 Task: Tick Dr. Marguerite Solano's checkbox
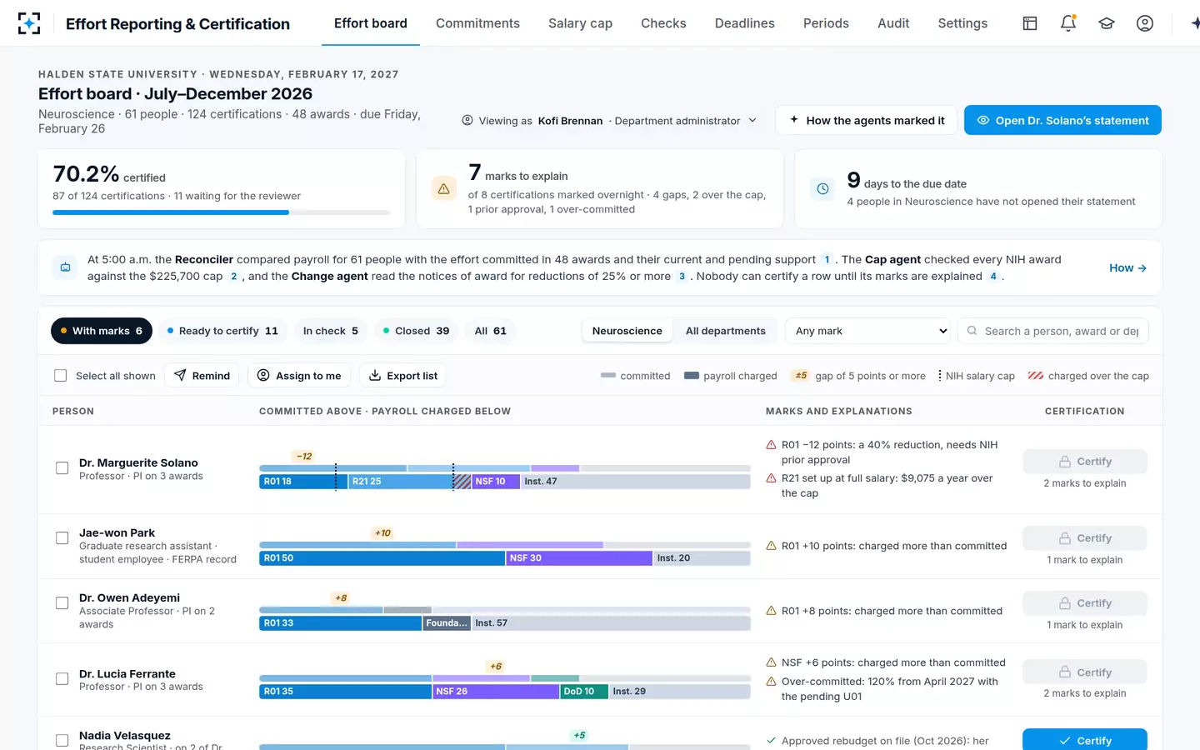click(x=62, y=468)
